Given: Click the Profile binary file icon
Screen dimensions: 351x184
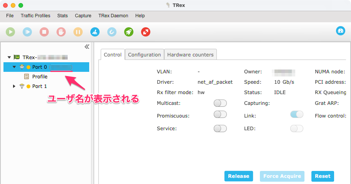Looking at the screenshot, I should (x=27, y=77).
